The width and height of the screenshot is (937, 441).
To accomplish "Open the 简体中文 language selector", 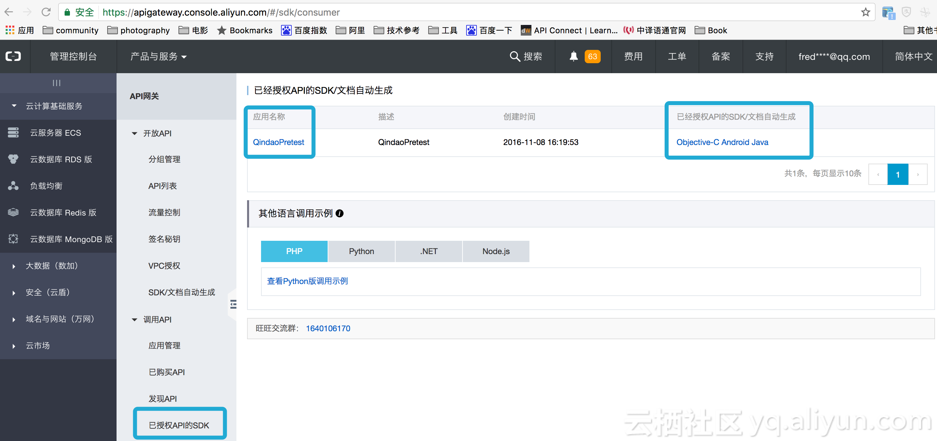I will (913, 56).
